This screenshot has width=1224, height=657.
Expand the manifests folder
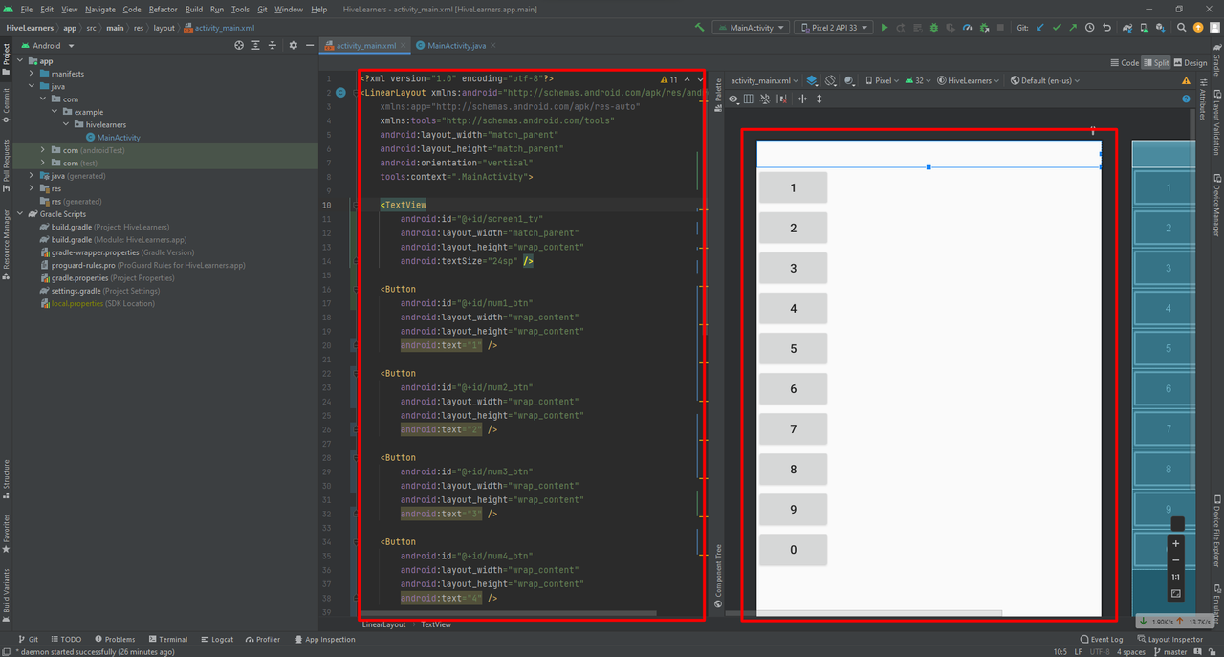click(x=33, y=74)
